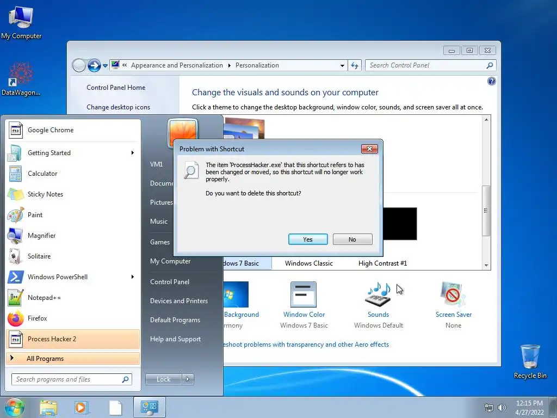Viewport: 557px width, 418px height.
Task: Open Change desktop icons link
Action: 118,107
